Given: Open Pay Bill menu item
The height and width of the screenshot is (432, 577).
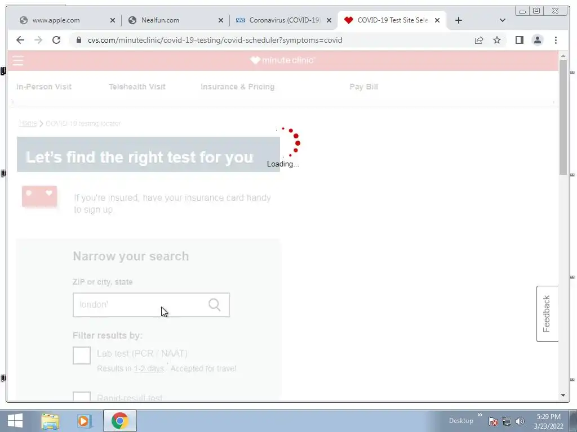Looking at the screenshot, I should coord(363,87).
